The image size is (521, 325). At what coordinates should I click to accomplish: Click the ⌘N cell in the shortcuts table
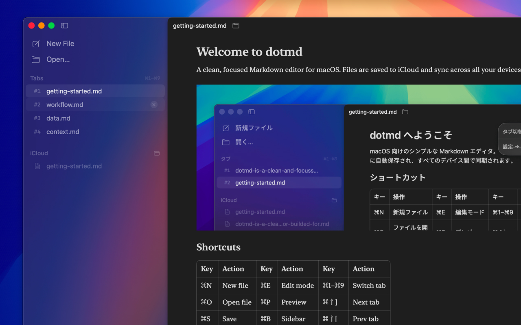207,286
